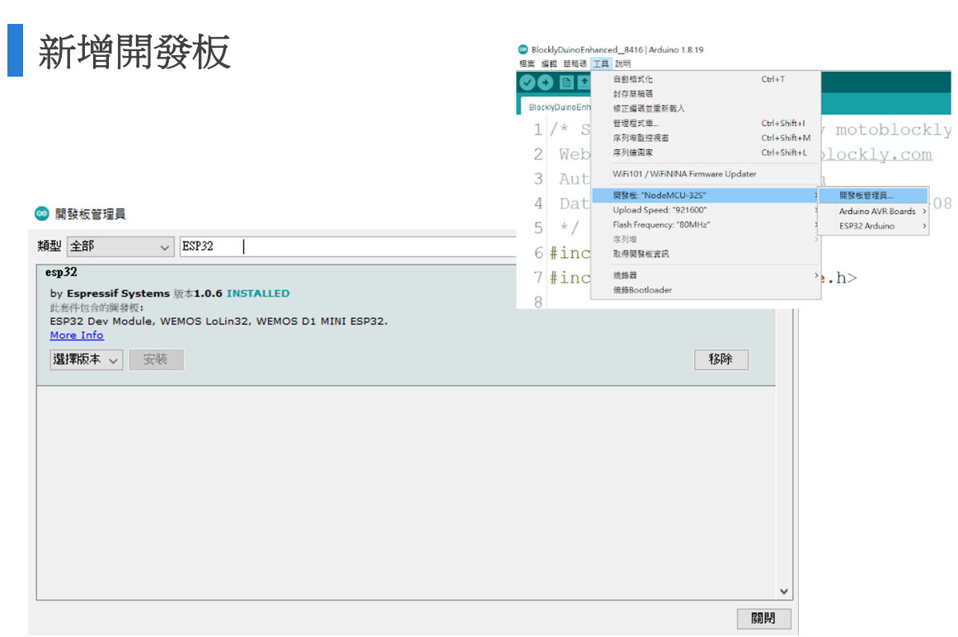The height and width of the screenshot is (637, 958).
Task: Click the Verify checkmark toolbar icon
Action: click(x=528, y=82)
